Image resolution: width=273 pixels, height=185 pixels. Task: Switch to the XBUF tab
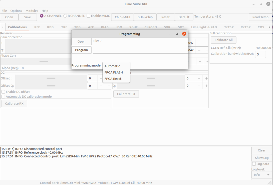(x=133, y=27)
